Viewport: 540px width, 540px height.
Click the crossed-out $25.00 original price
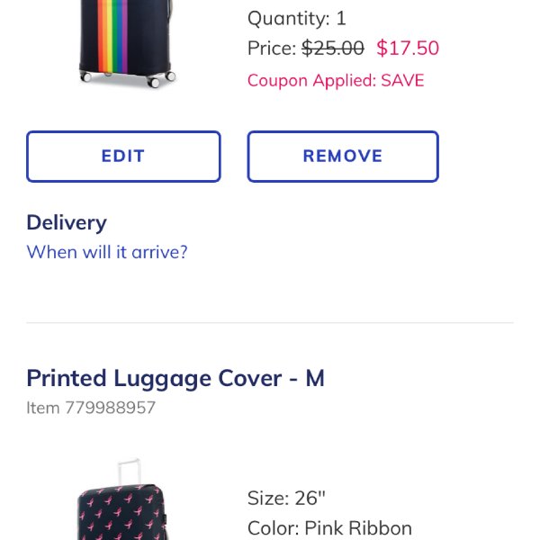(x=333, y=49)
